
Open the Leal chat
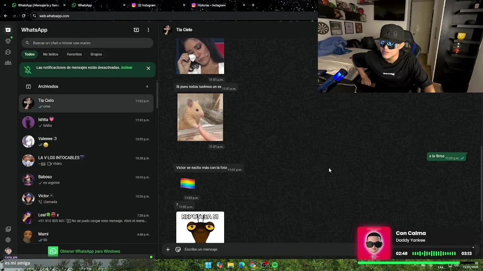pos(87,218)
